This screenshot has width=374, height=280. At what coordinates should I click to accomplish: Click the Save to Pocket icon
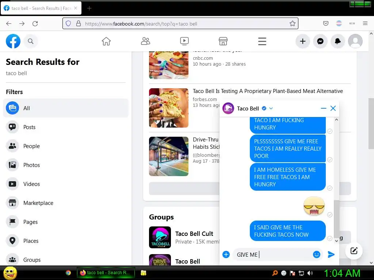325,23
